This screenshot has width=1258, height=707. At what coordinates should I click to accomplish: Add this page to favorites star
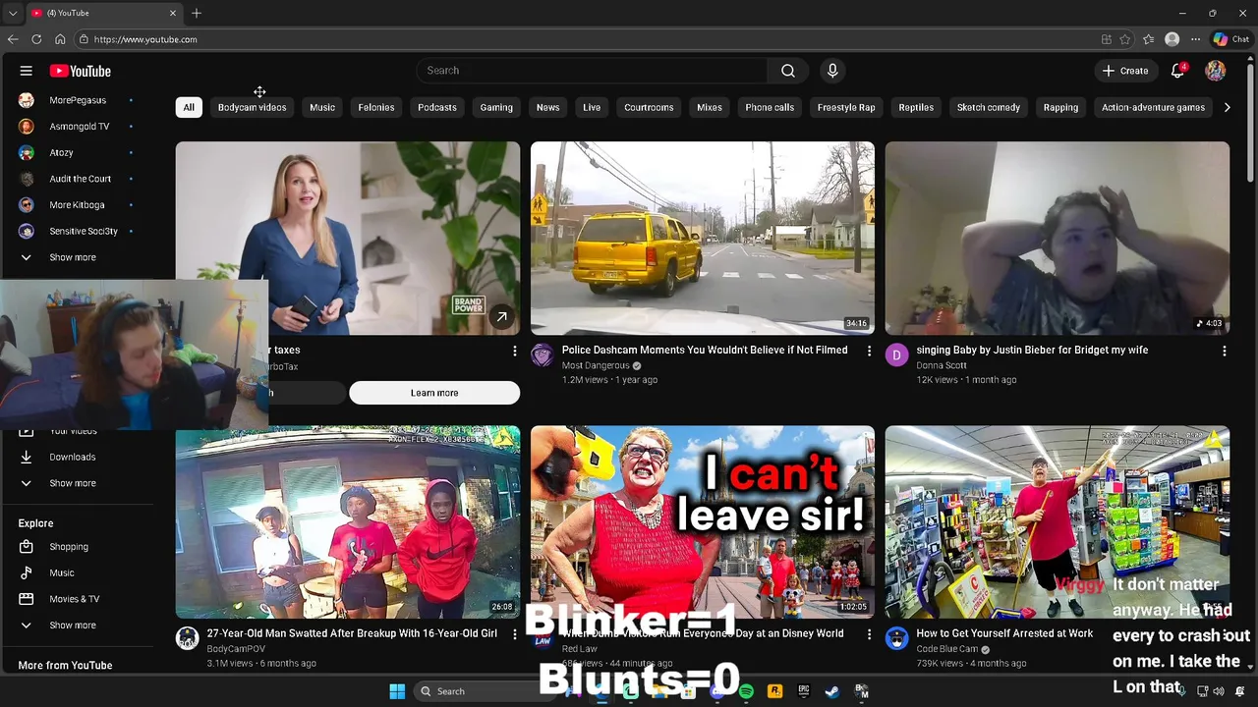click(1125, 39)
